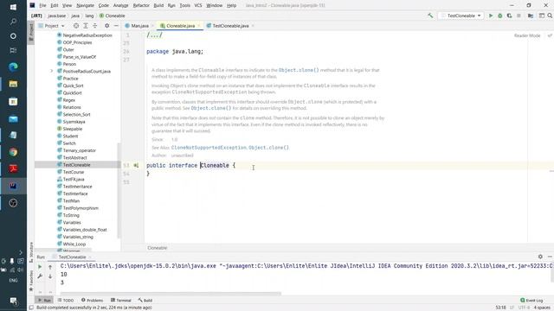Viewport: 554px width, 311px height.
Task: Start debugging with the bug icon
Action: pyautogui.click(x=500, y=16)
